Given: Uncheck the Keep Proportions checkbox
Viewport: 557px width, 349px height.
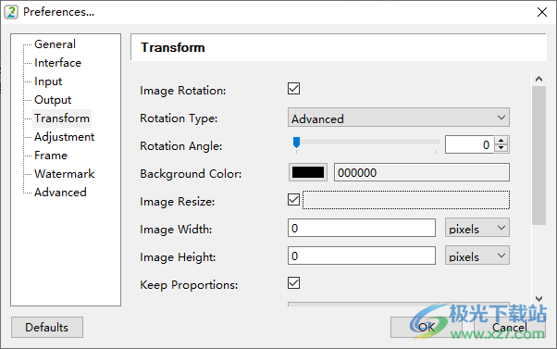Looking at the screenshot, I should point(294,283).
